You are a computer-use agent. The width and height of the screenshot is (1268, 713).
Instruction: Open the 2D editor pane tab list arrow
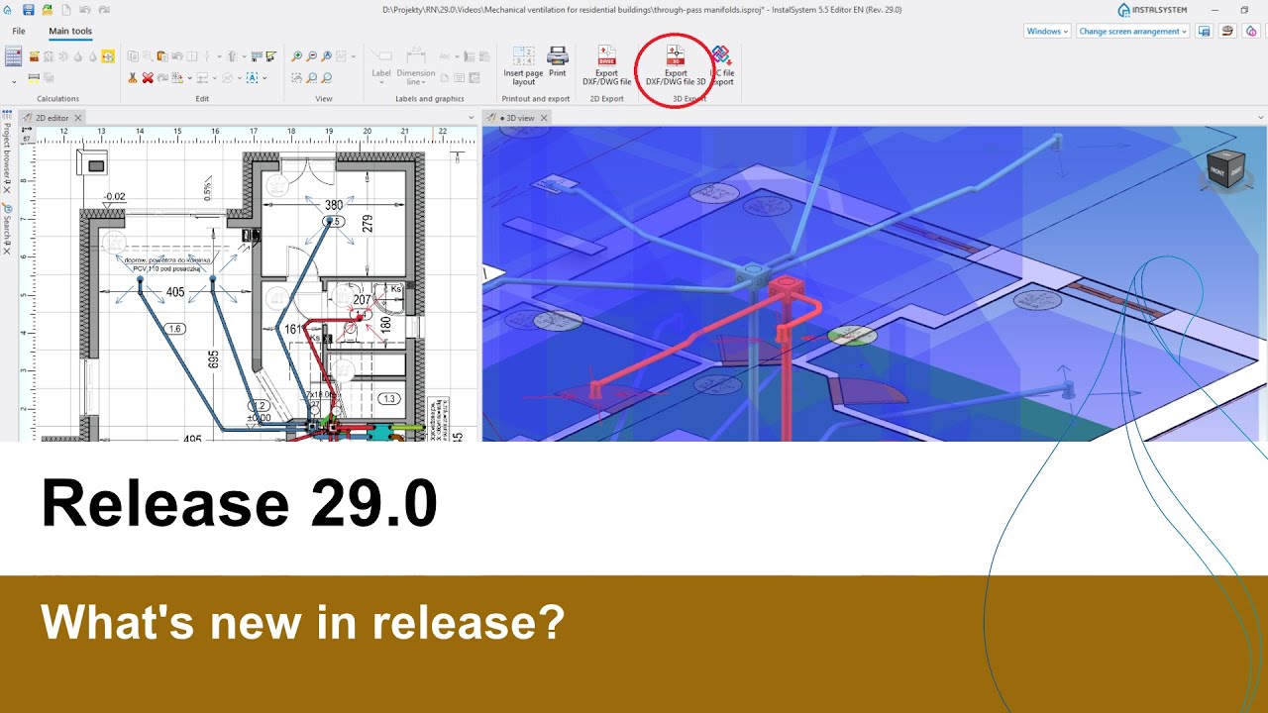click(472, 118)
